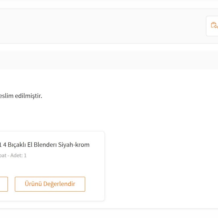Click the word 'Değerlendir' on the orange button
Viewport: 218px width, 218px height.
59,184
